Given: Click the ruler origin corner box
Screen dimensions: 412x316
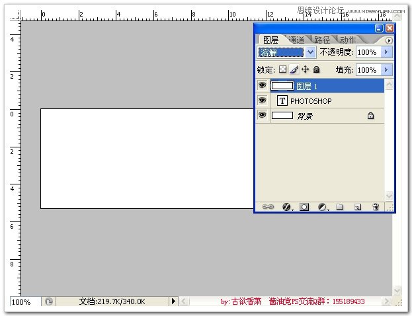Looking at the screenshot, I should (15, 15).
